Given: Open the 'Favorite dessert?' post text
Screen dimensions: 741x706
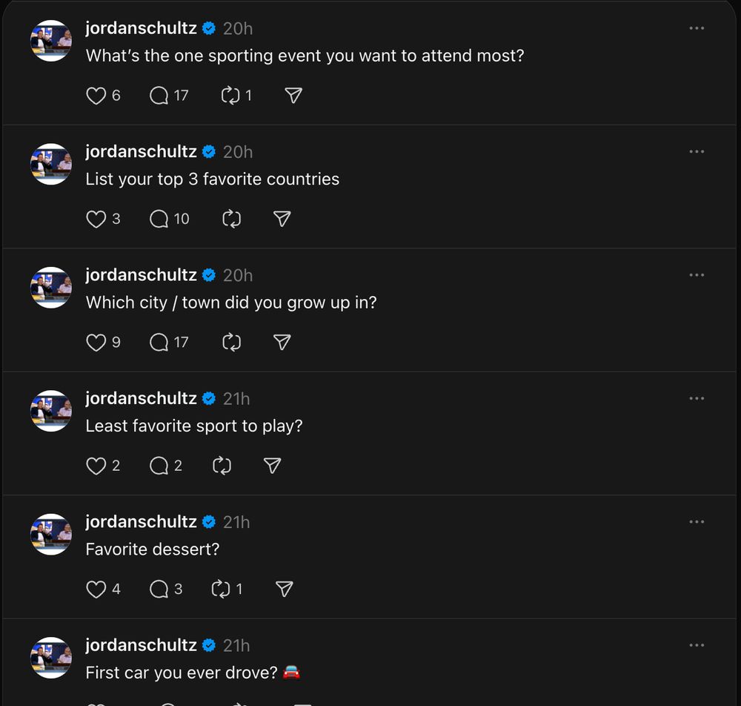Looking at the screenshot, I should [x=153, y=550].
